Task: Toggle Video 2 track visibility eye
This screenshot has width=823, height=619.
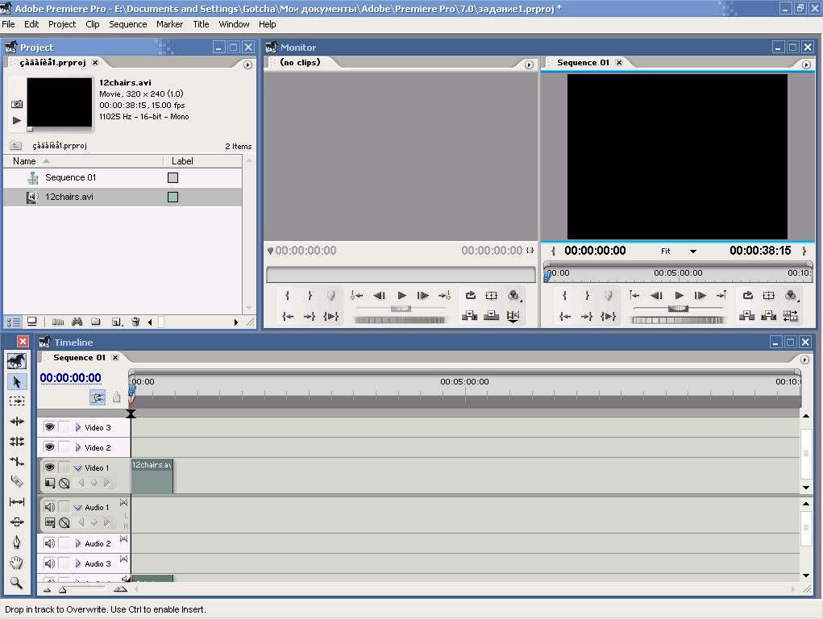Action: [50, 447]
